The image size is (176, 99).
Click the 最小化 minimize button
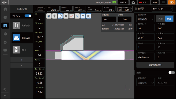click(x=155, y=2)
